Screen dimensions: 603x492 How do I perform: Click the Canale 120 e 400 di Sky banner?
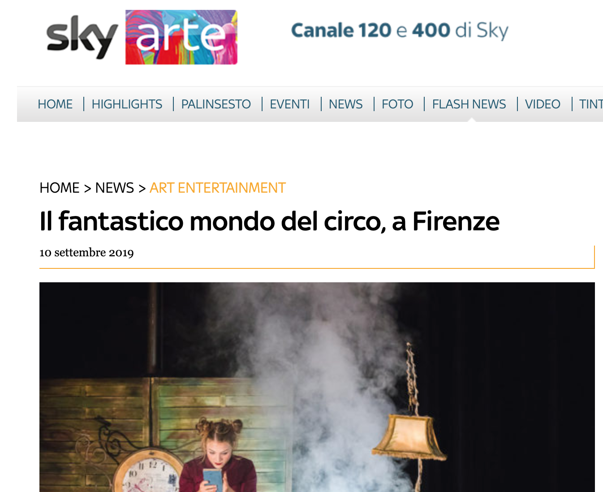(400, 31)
